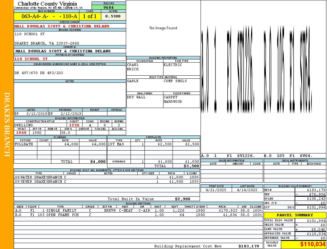
Task: Select 1ST MAS fireplace type
Action: [116, 144]
